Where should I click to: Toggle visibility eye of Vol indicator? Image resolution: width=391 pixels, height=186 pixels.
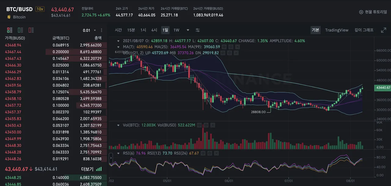pyautogui.click(x=199, y=125)
